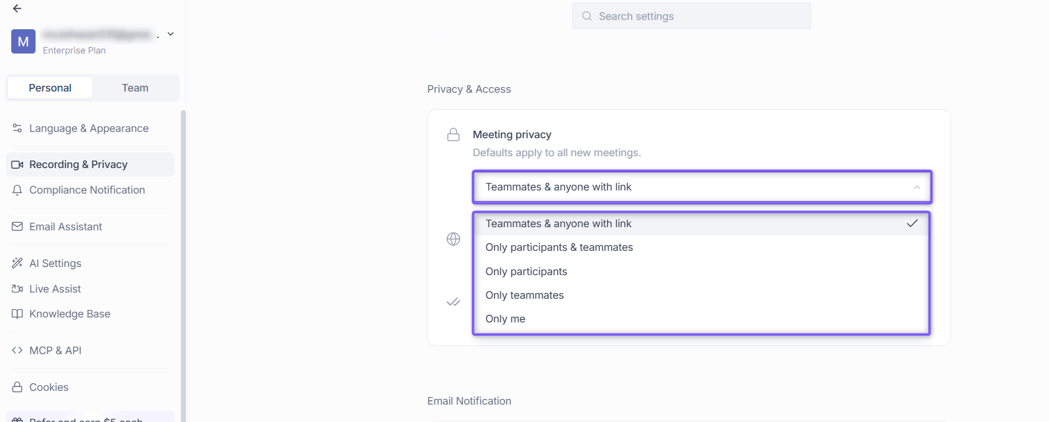Click the MCP & API code icon

click(17, 350)
